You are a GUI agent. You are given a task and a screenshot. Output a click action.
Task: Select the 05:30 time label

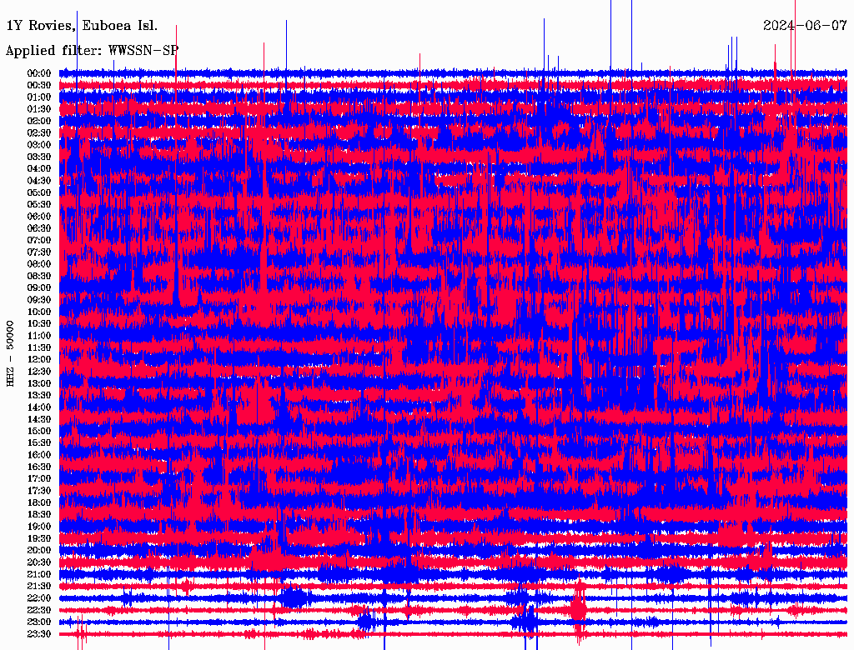(39, 205)
